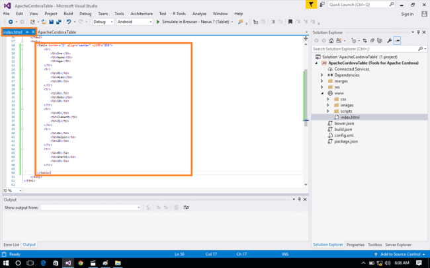
Task: Click the notifications flag icon
Action: [312, 5]
